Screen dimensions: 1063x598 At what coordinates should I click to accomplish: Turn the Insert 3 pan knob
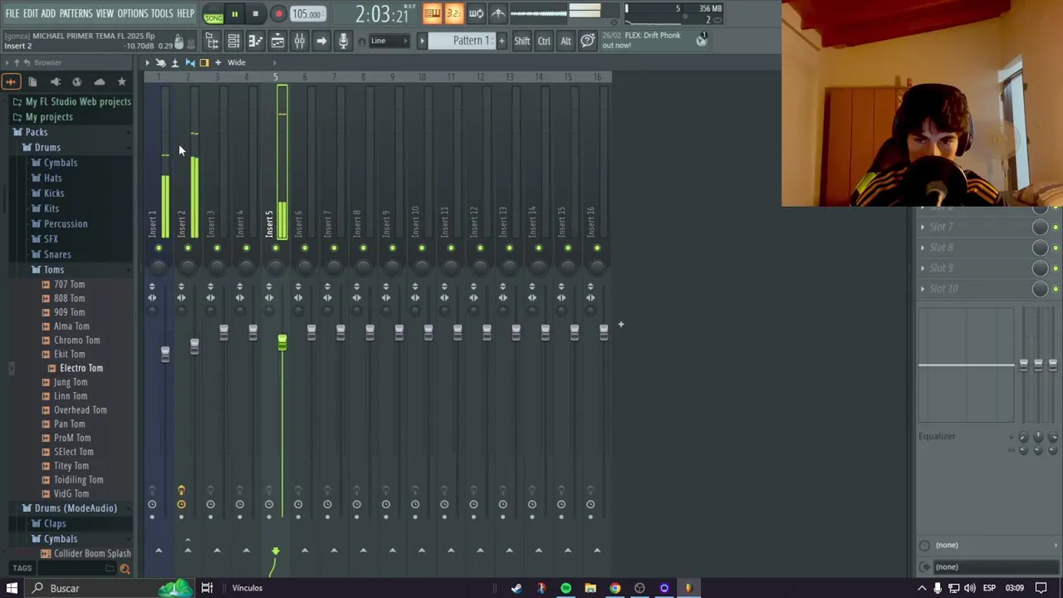(x=217, y=267)
